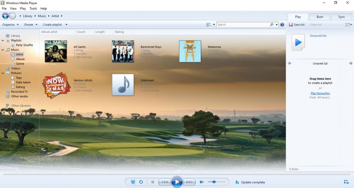The width and height of the screenshot is (354, 188).
Task: Turn shuffle on
Action: 133,182
